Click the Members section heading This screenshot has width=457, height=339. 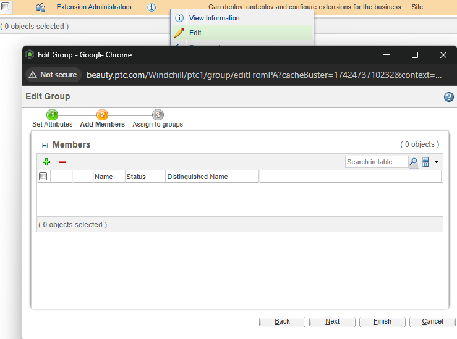71,144
